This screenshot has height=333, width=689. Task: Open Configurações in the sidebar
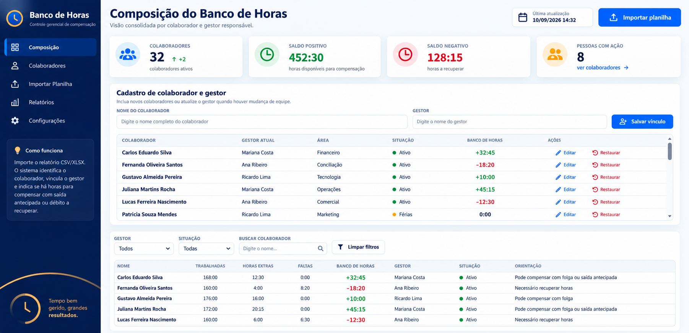pos(50,121)
